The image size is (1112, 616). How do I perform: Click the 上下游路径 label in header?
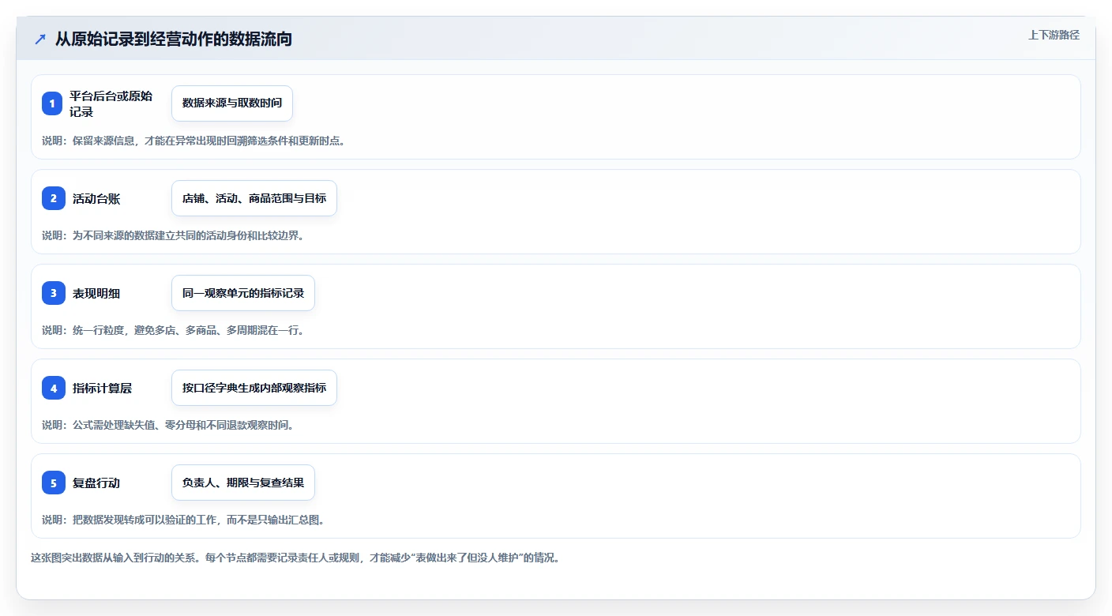click(1054, 35)
